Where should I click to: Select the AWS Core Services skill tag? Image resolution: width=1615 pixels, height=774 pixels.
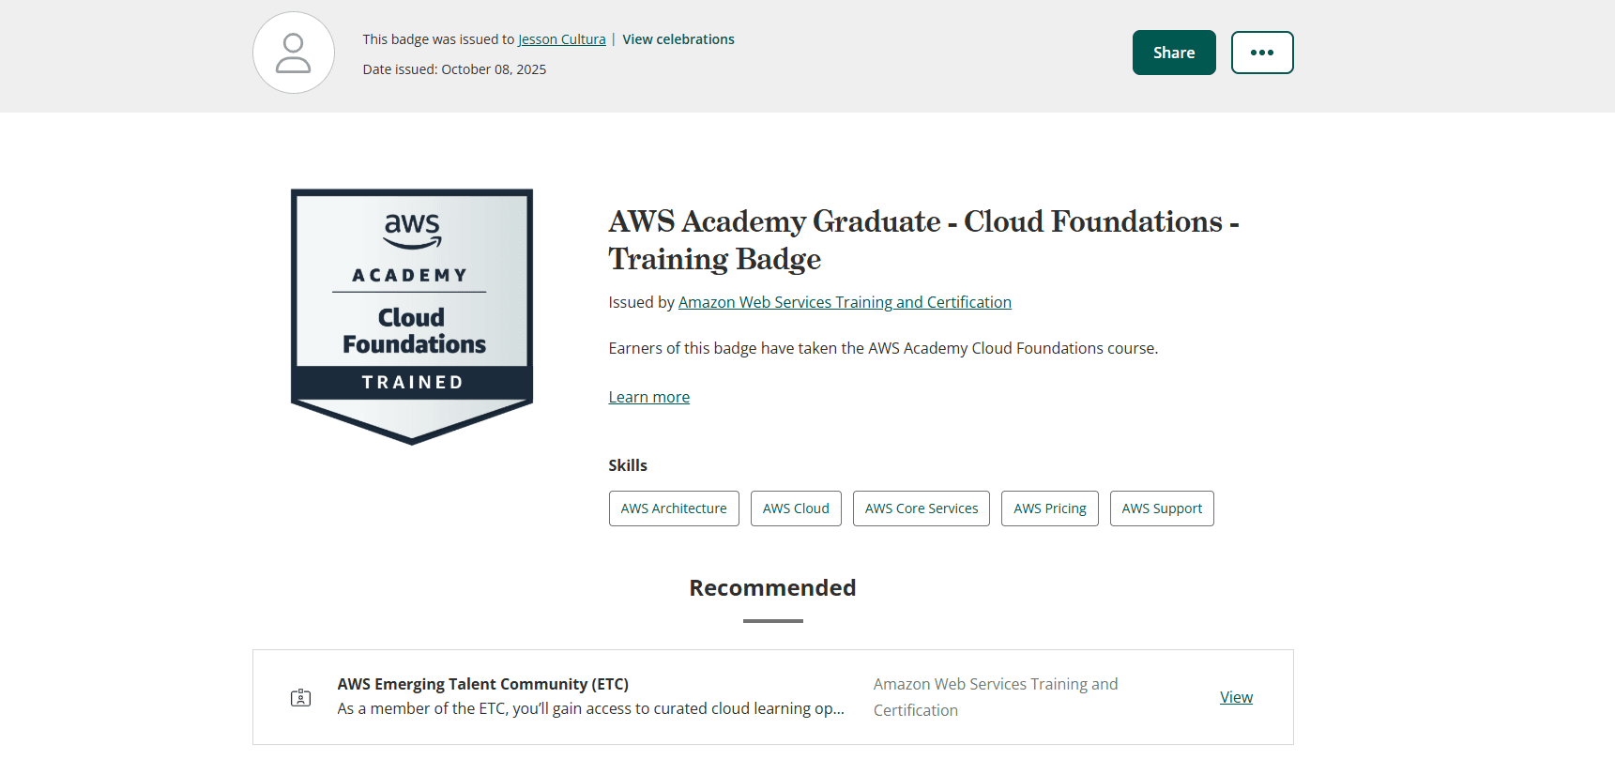(921, 508)
